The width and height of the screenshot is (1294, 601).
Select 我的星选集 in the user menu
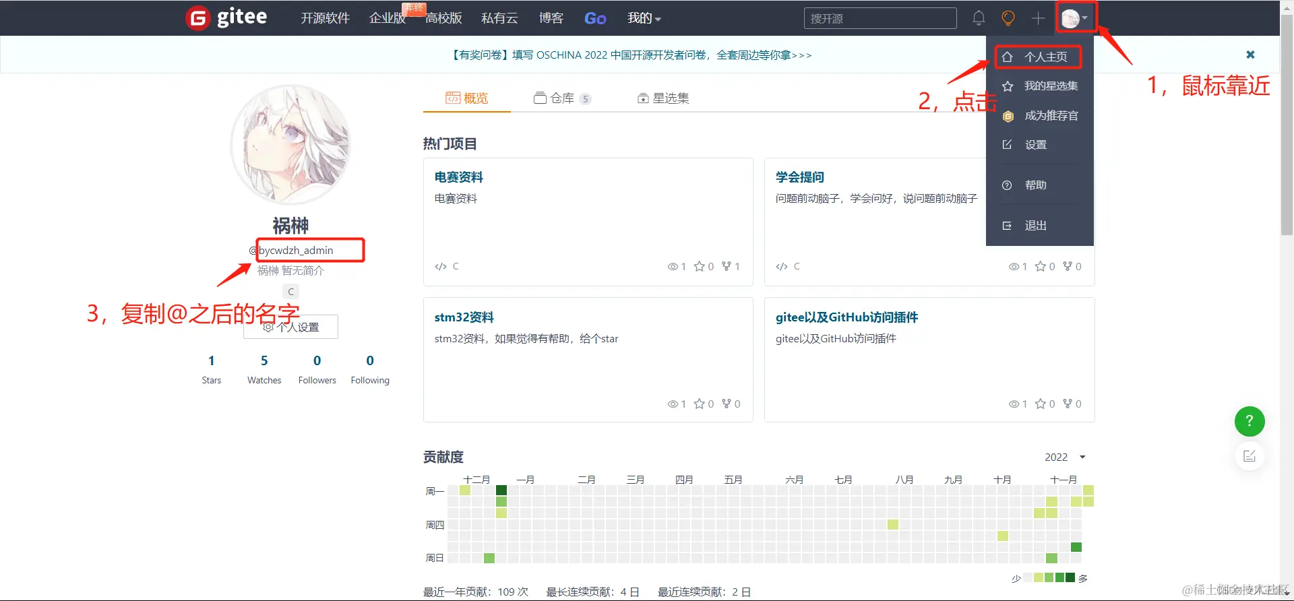click(1040, 86)
